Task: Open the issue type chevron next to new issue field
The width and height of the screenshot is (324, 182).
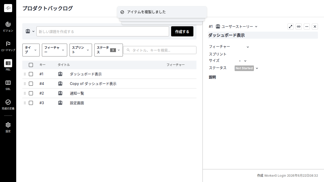Action: [33, 31]
